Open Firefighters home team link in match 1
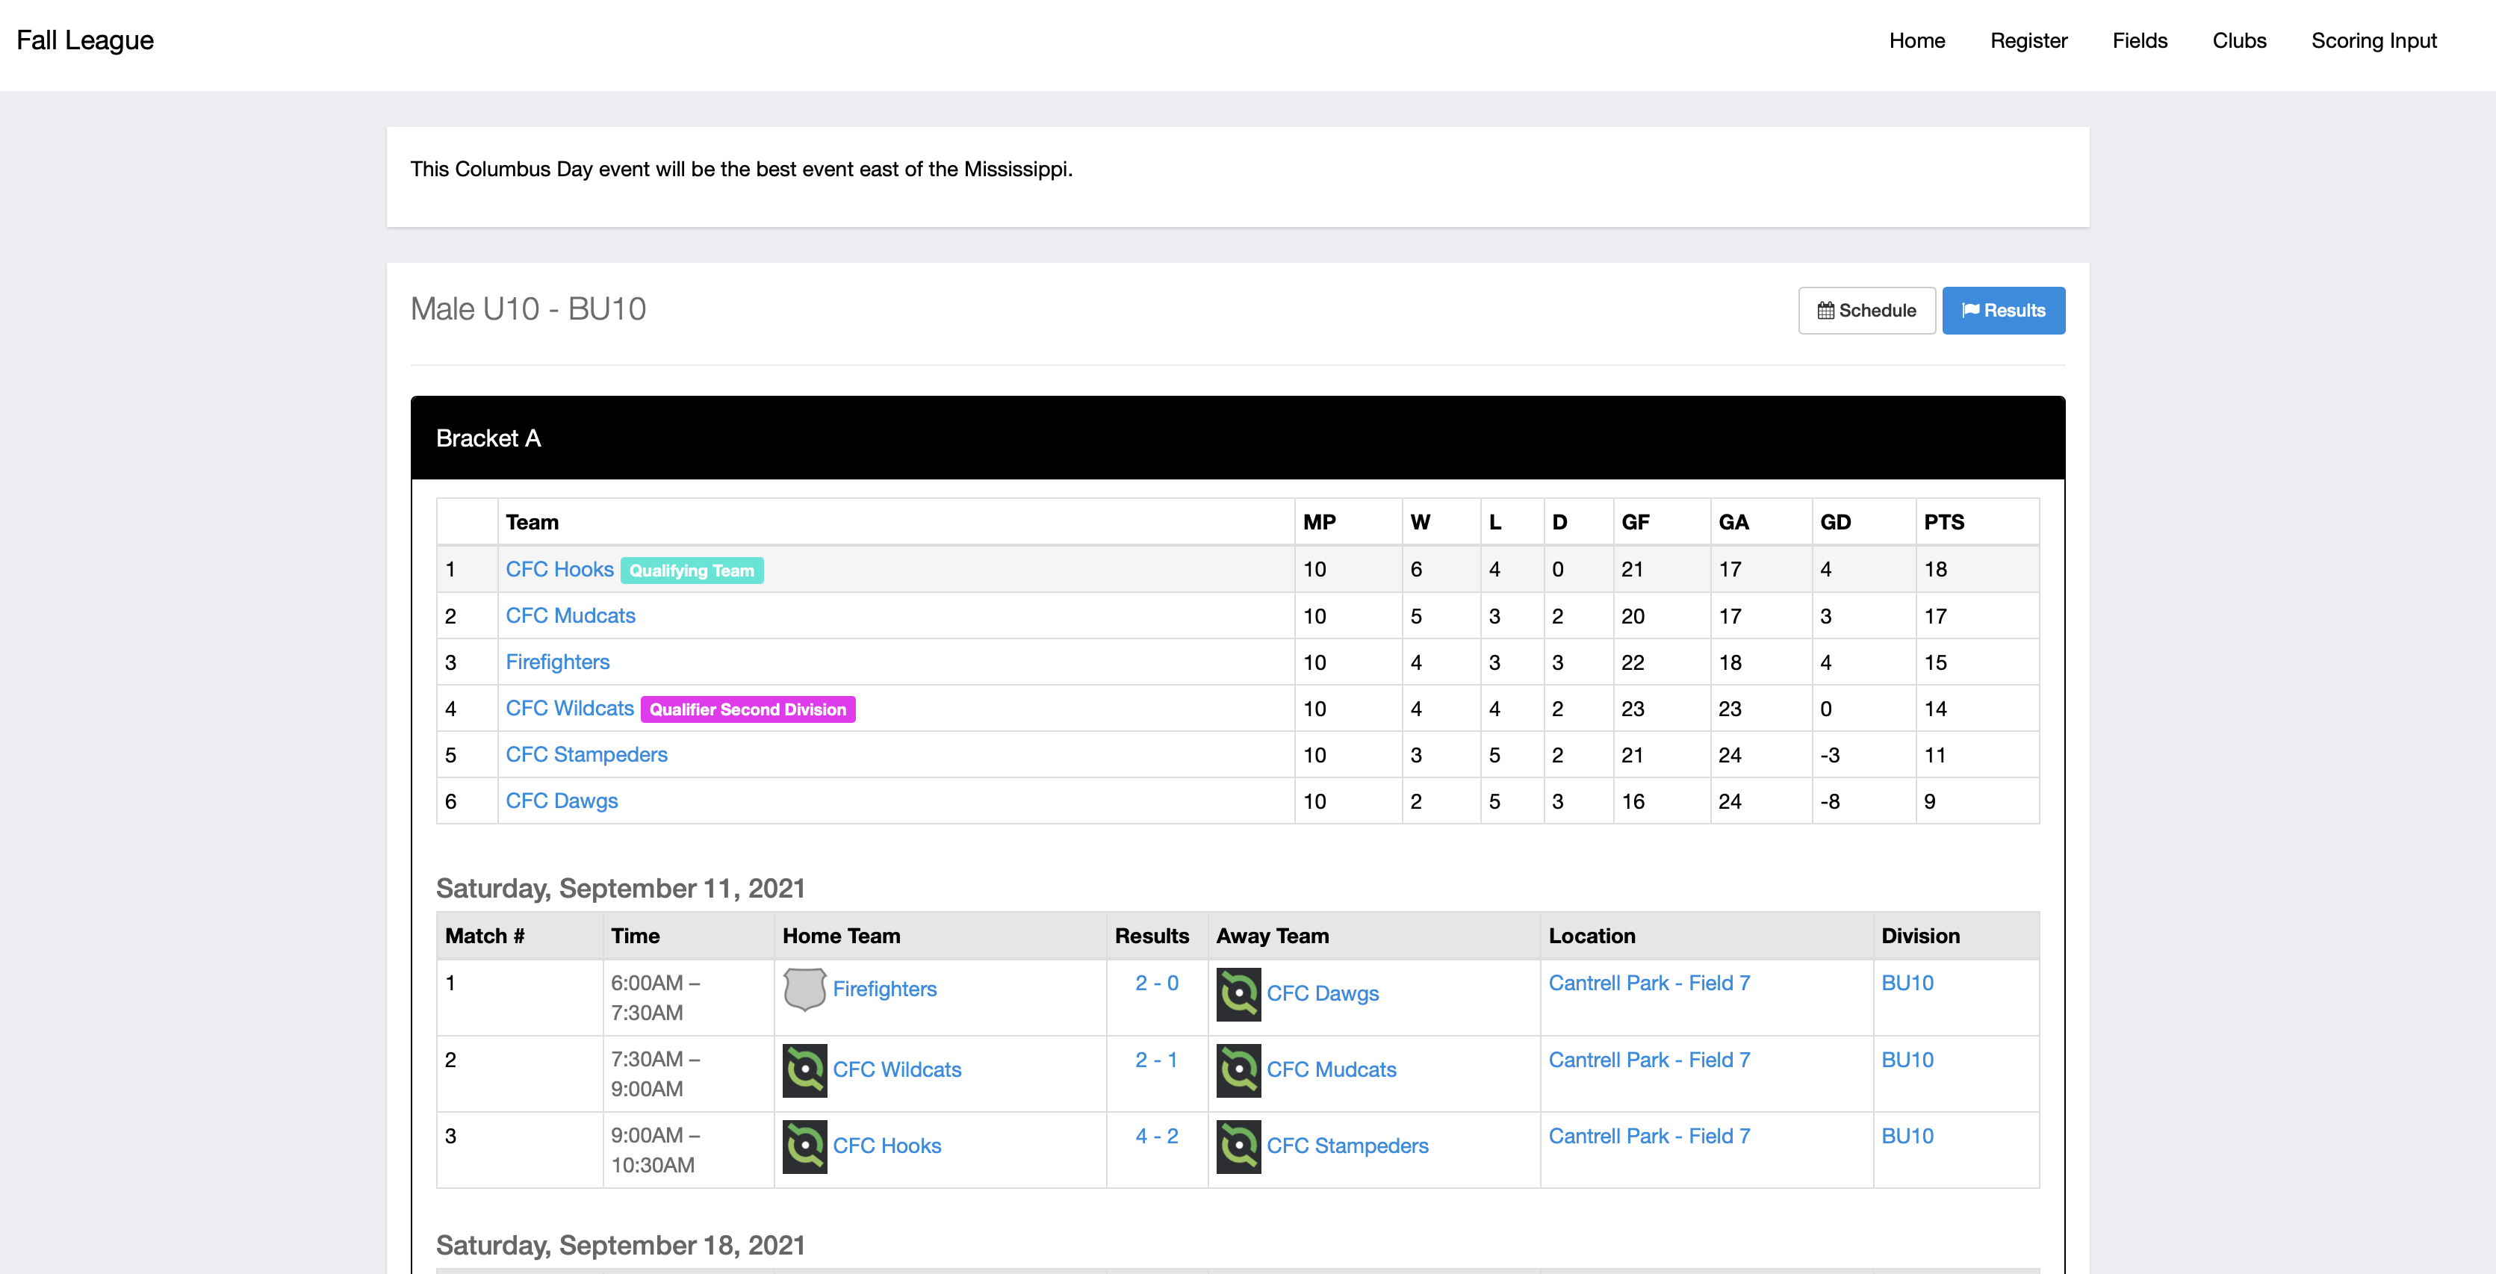The height and width of the screenshot is (1274, 2496). [x=884, y=989]
